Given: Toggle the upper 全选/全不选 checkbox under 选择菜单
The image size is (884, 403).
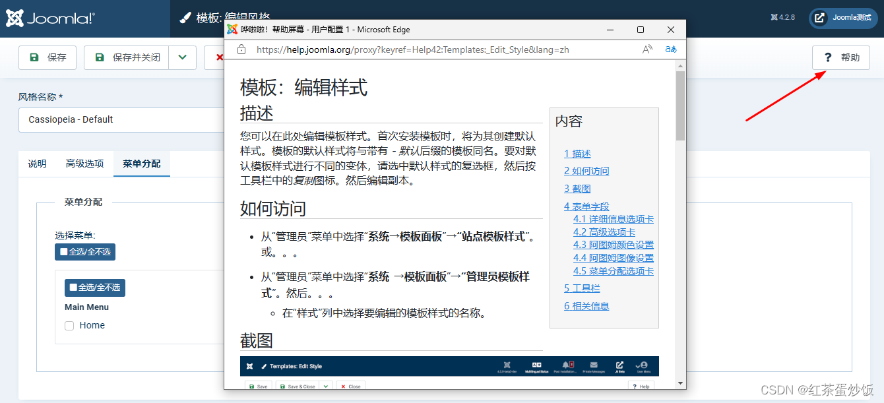Looking at the screenshot, I should tap(64, 251).
